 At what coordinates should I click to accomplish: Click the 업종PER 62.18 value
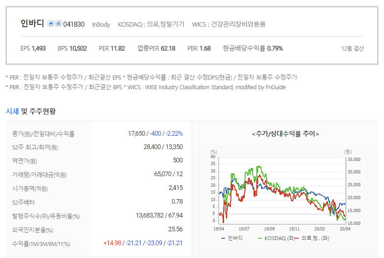pyautogui.click(x=156, y=48)
